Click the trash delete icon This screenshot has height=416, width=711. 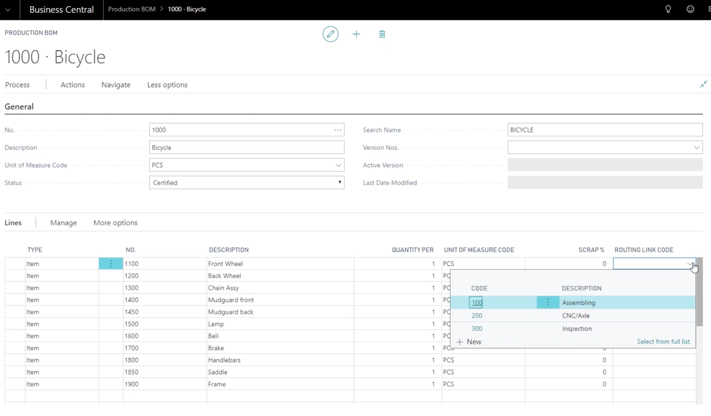tap(382, 34)
